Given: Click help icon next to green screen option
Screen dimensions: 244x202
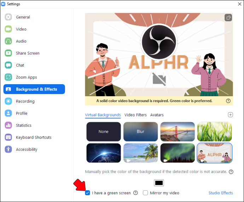Looking at the screenshot, I should click(135, 193).
